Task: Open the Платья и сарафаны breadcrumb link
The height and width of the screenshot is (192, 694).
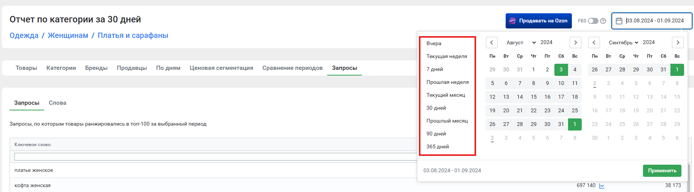Action: click(133, 35)
